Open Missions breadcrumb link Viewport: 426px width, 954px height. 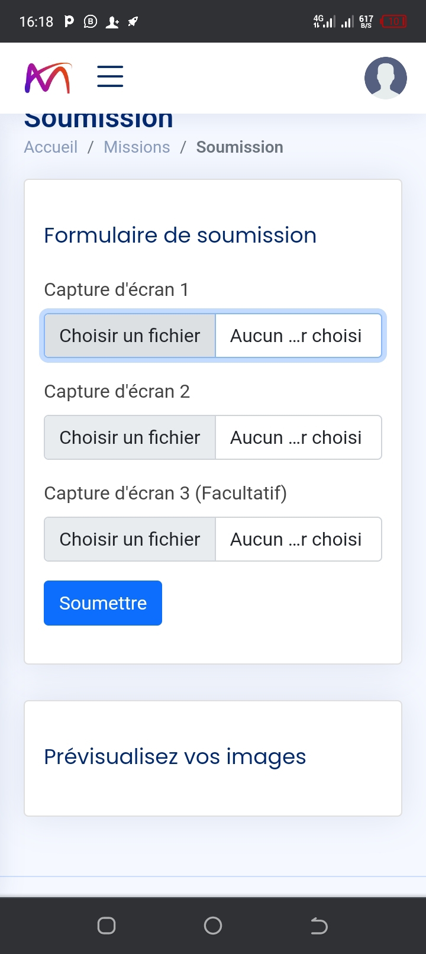[x=137, y=147]
